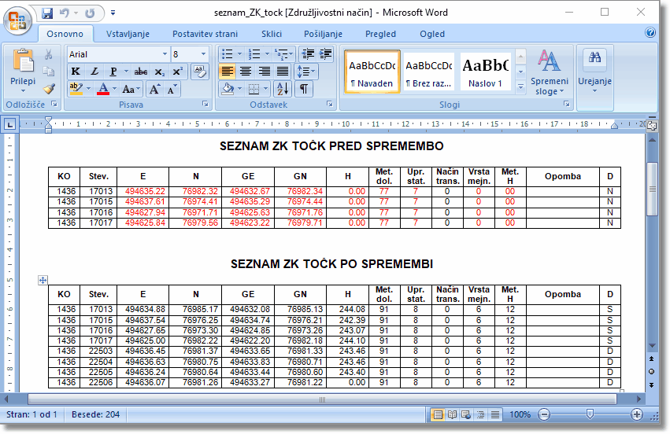
Task: Center the paragraph text
Action: (x=246, y=72)
